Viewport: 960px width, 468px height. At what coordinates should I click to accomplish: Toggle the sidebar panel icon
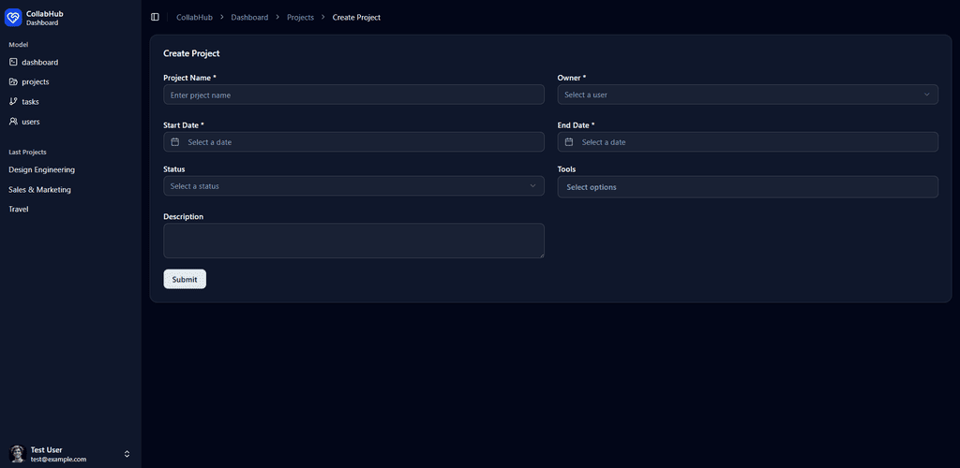coord(155,17)
